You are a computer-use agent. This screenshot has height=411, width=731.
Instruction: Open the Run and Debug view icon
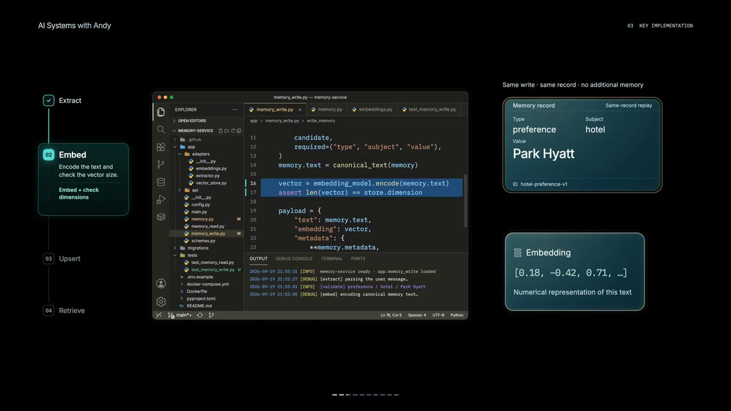coord(161,199)
